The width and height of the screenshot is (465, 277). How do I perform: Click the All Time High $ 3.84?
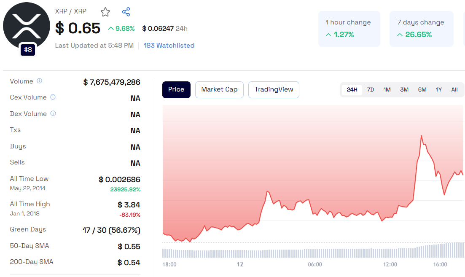point(129,205)
